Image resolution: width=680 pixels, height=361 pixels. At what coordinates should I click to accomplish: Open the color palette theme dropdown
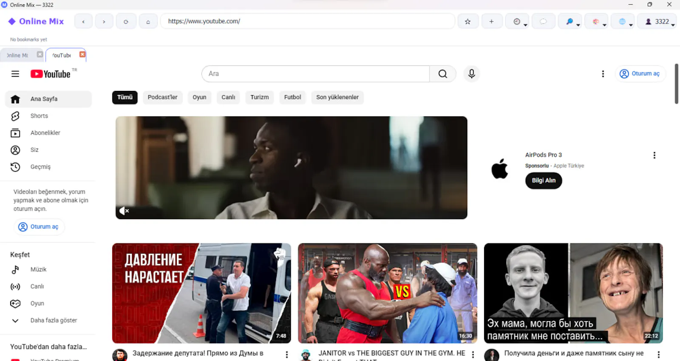coord(596,21)
